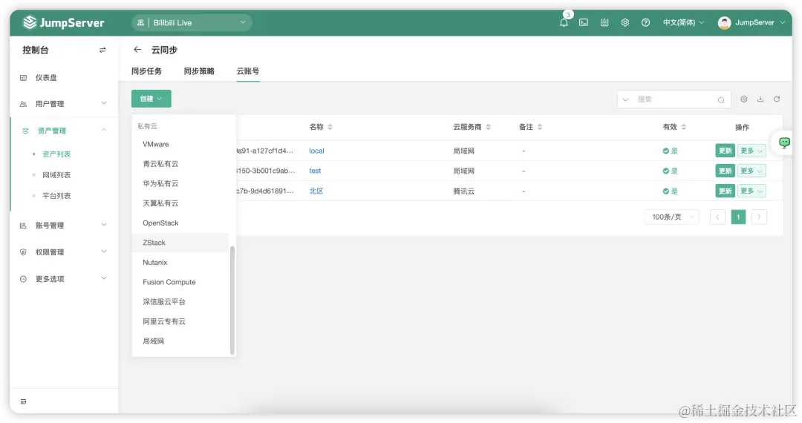
Task: Open the test account link
Action: pos(315,171)
